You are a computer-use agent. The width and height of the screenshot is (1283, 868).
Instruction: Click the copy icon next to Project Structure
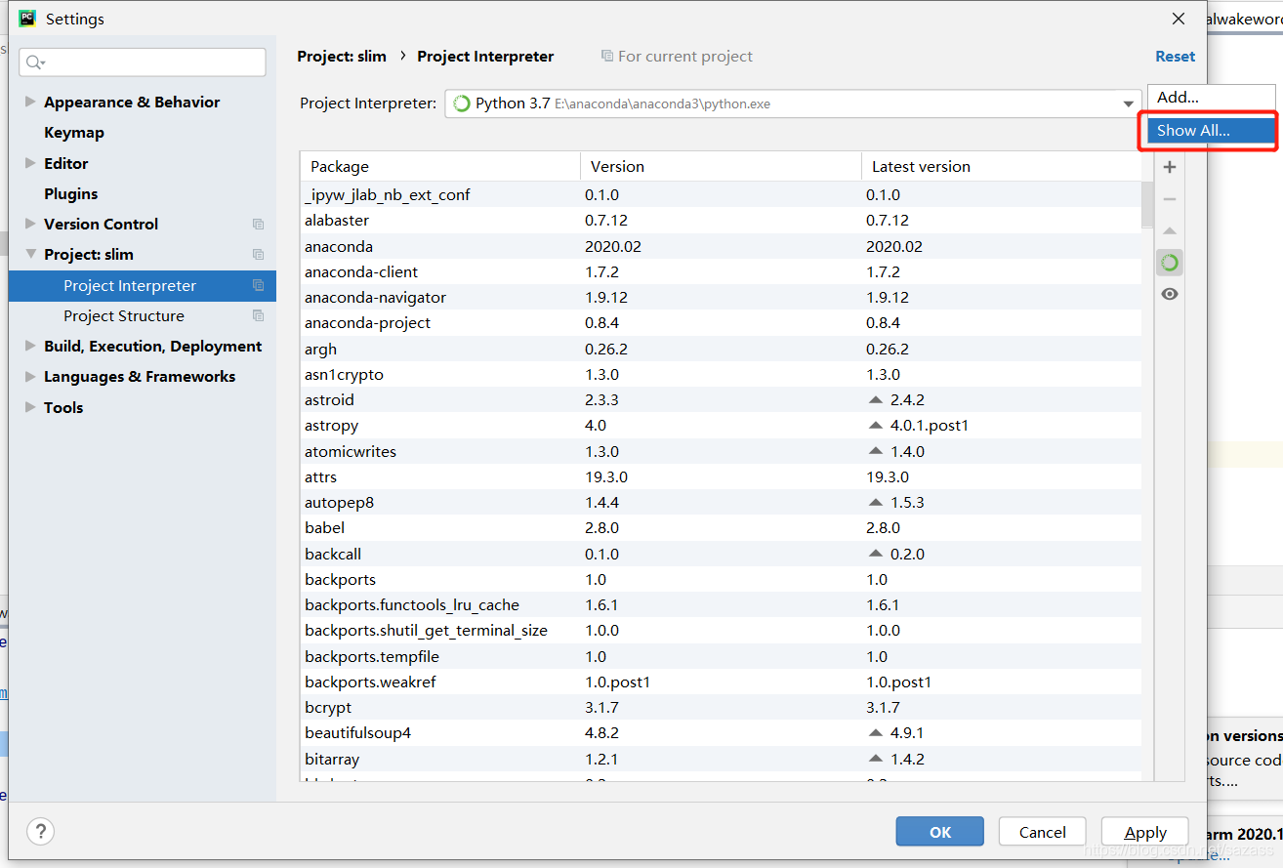click(x=258, y=316)
